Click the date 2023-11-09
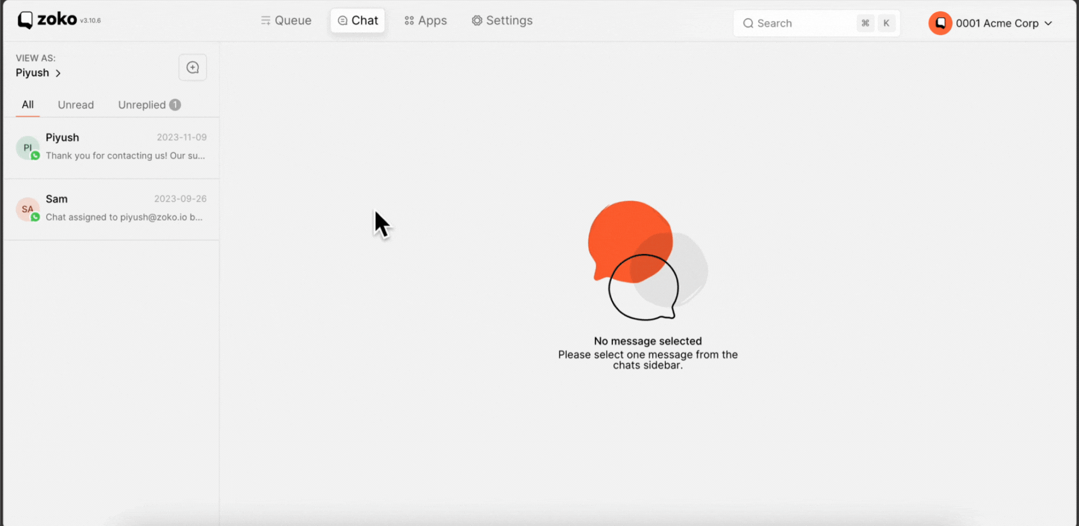 click(182, 137)
